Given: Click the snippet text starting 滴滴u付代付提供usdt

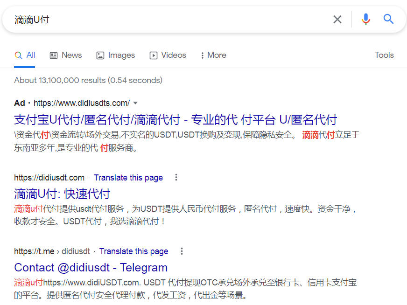Looking at the screenshot, I should point(186,215).
